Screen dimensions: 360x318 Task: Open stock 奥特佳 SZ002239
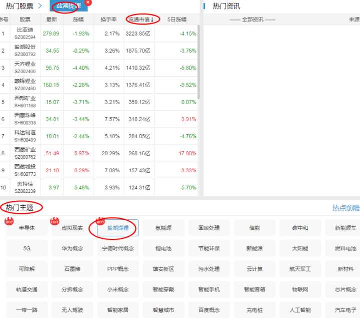pyautogui.click(x=25, y=187)
